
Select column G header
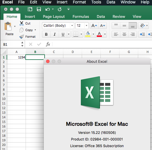129,52
